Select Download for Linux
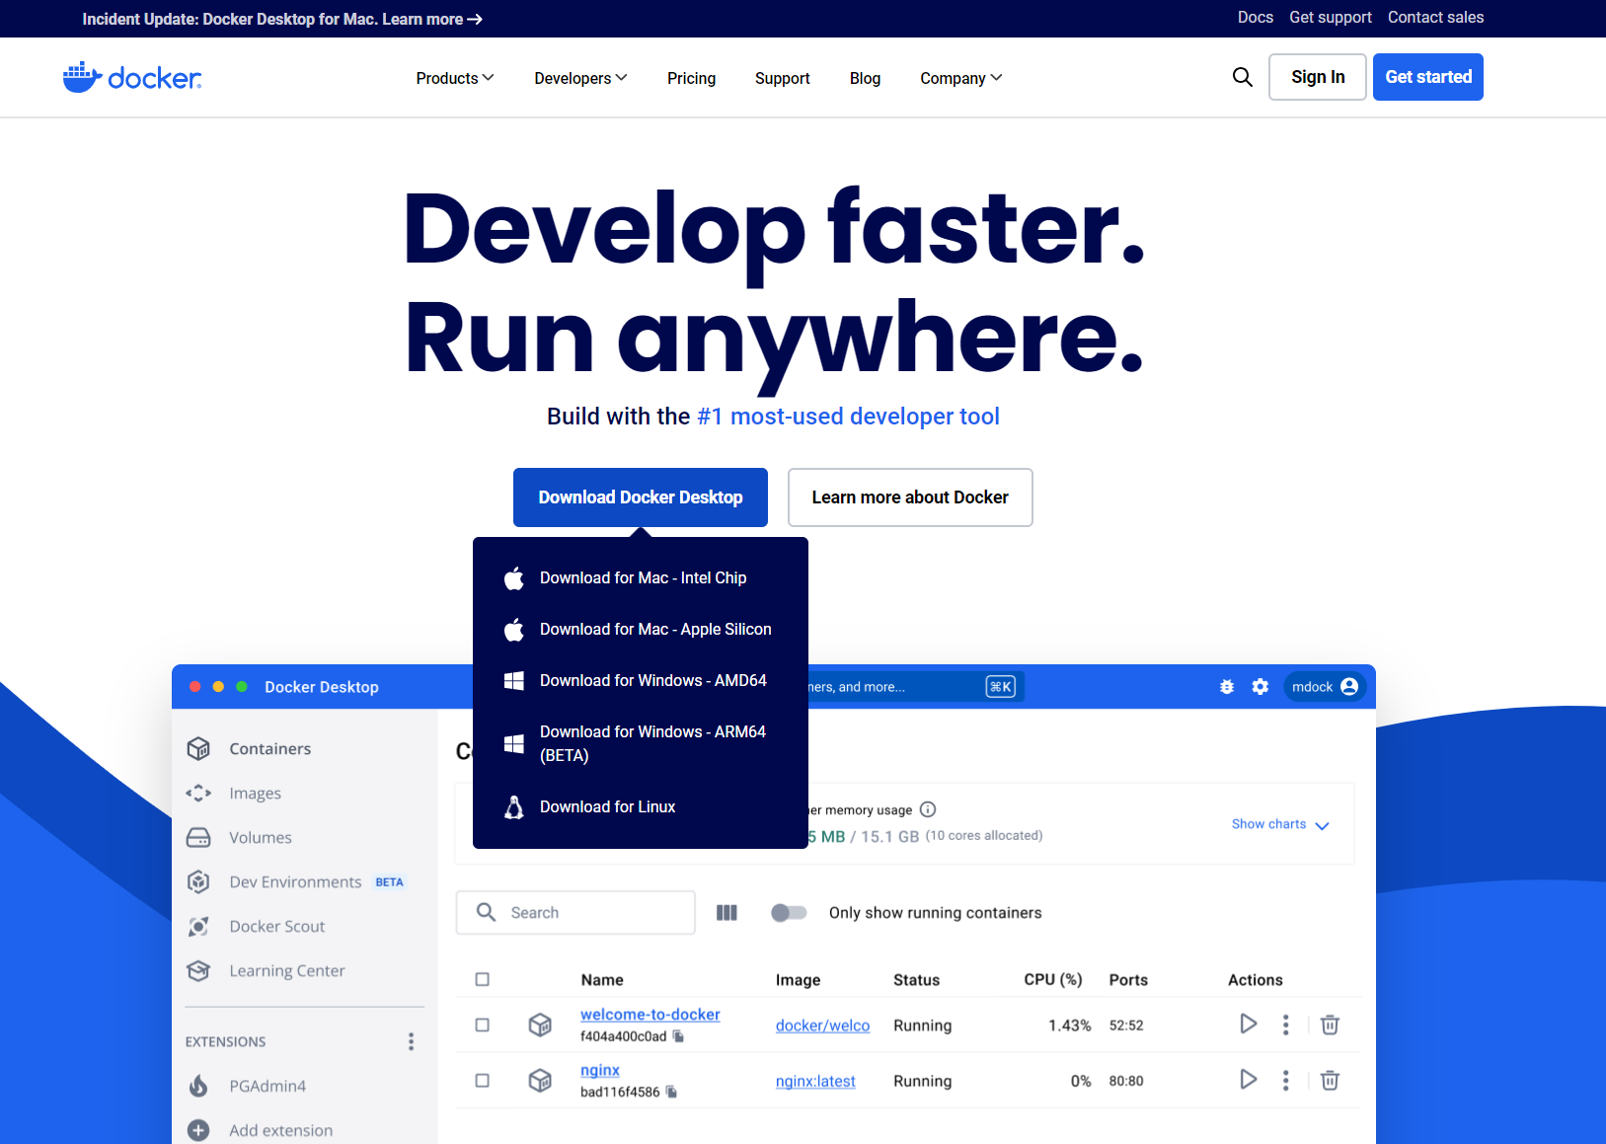1606x1144 pixels. pyautogui.click(x=641, y=807)
